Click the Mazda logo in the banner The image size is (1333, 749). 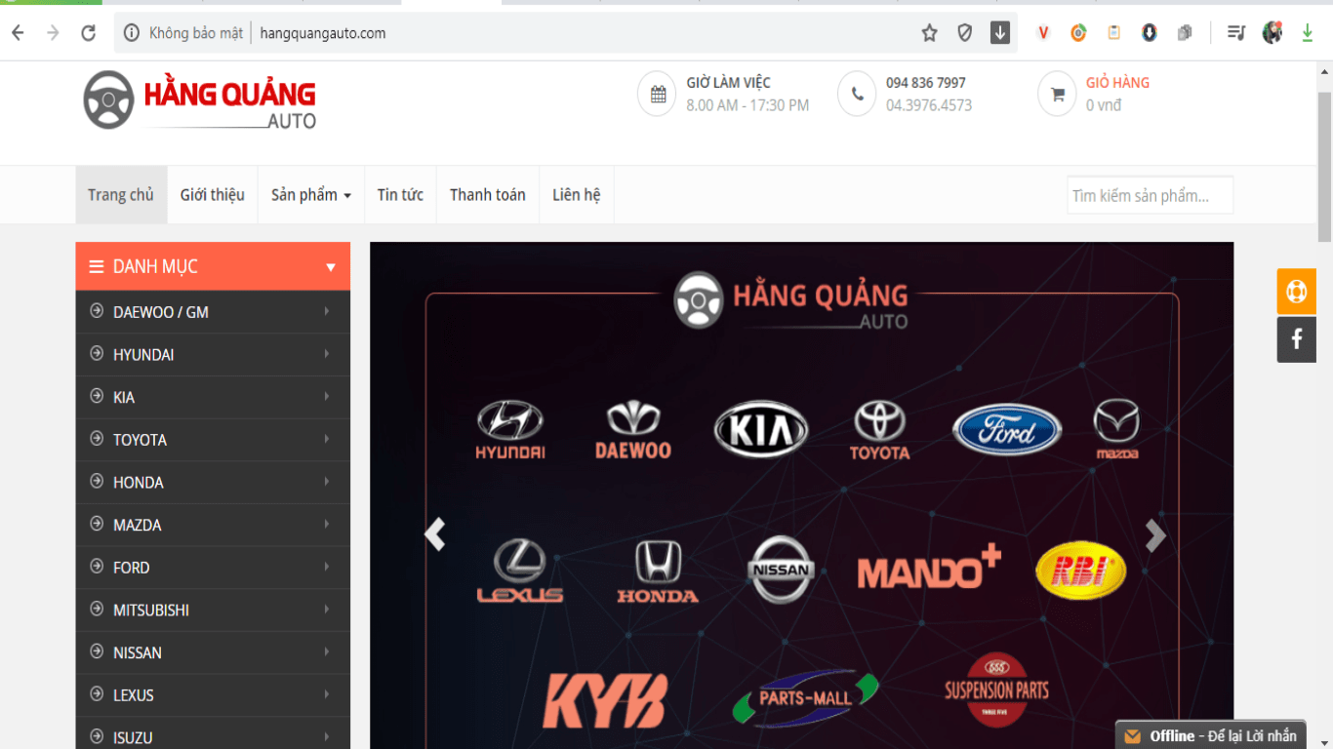1116,429
